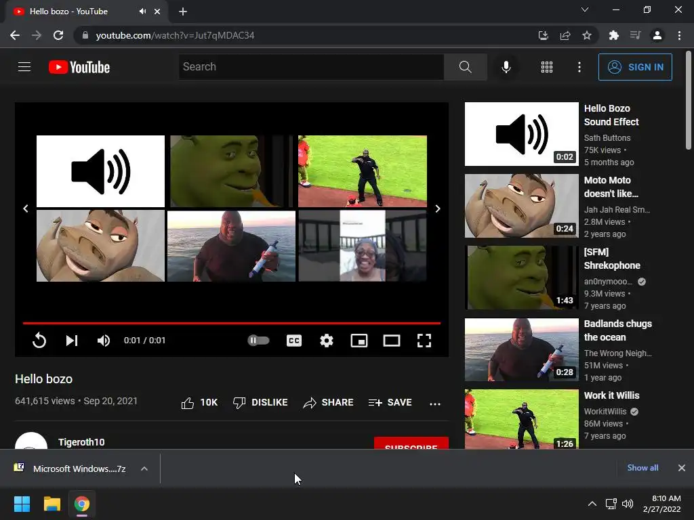Image resolution: width=694 pixels, height=520 pixels.
Task: Click the address bar URL
Action: point(175,35)
